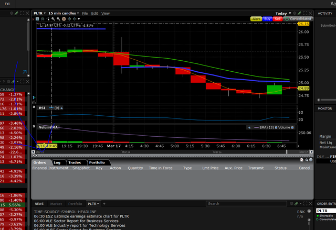
Task: Open orders panel wrench configuration
Action: 307,160
